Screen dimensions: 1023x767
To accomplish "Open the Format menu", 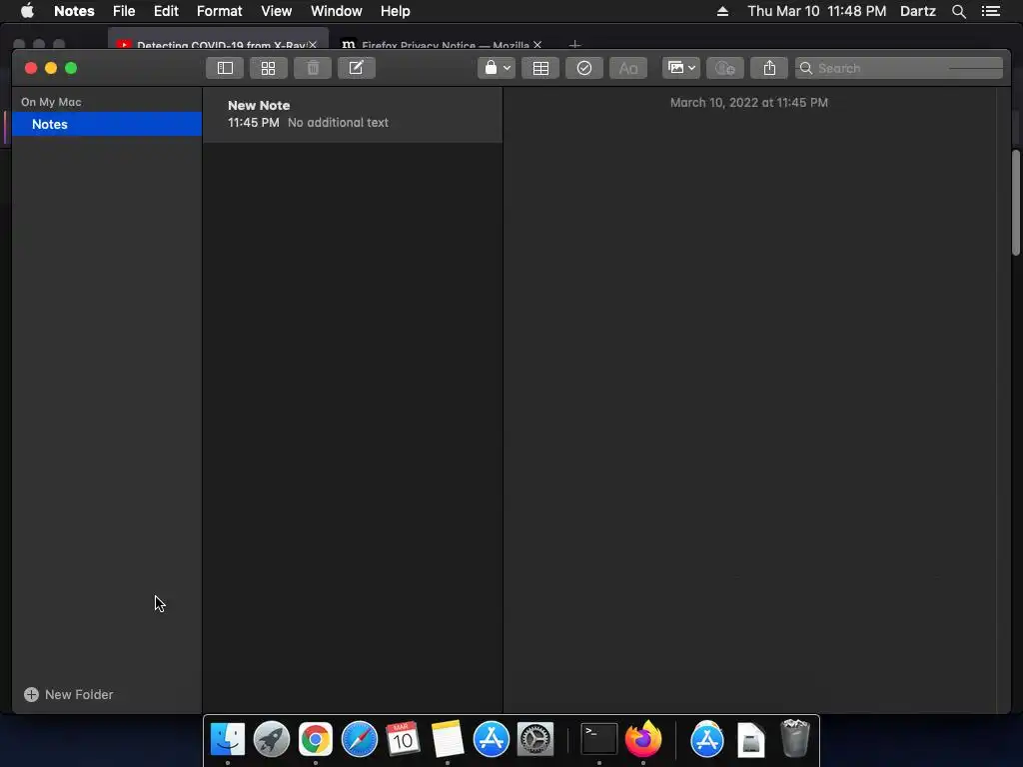I will click(x=219, y=11).
